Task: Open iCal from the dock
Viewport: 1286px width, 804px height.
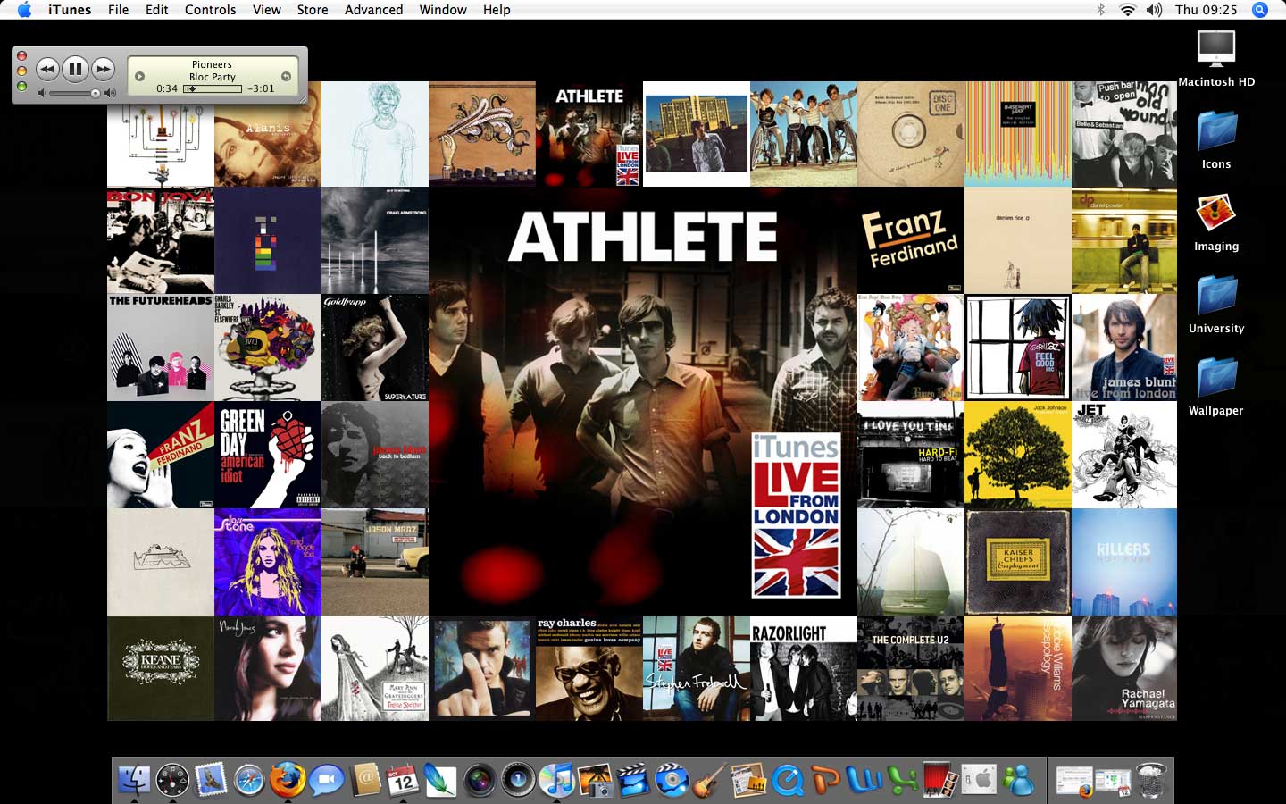Action: coord(402,780)
